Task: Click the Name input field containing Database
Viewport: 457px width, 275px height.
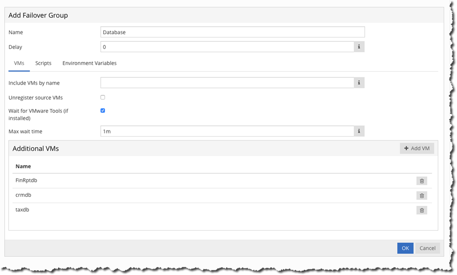Action: click(x=232, y=32)
